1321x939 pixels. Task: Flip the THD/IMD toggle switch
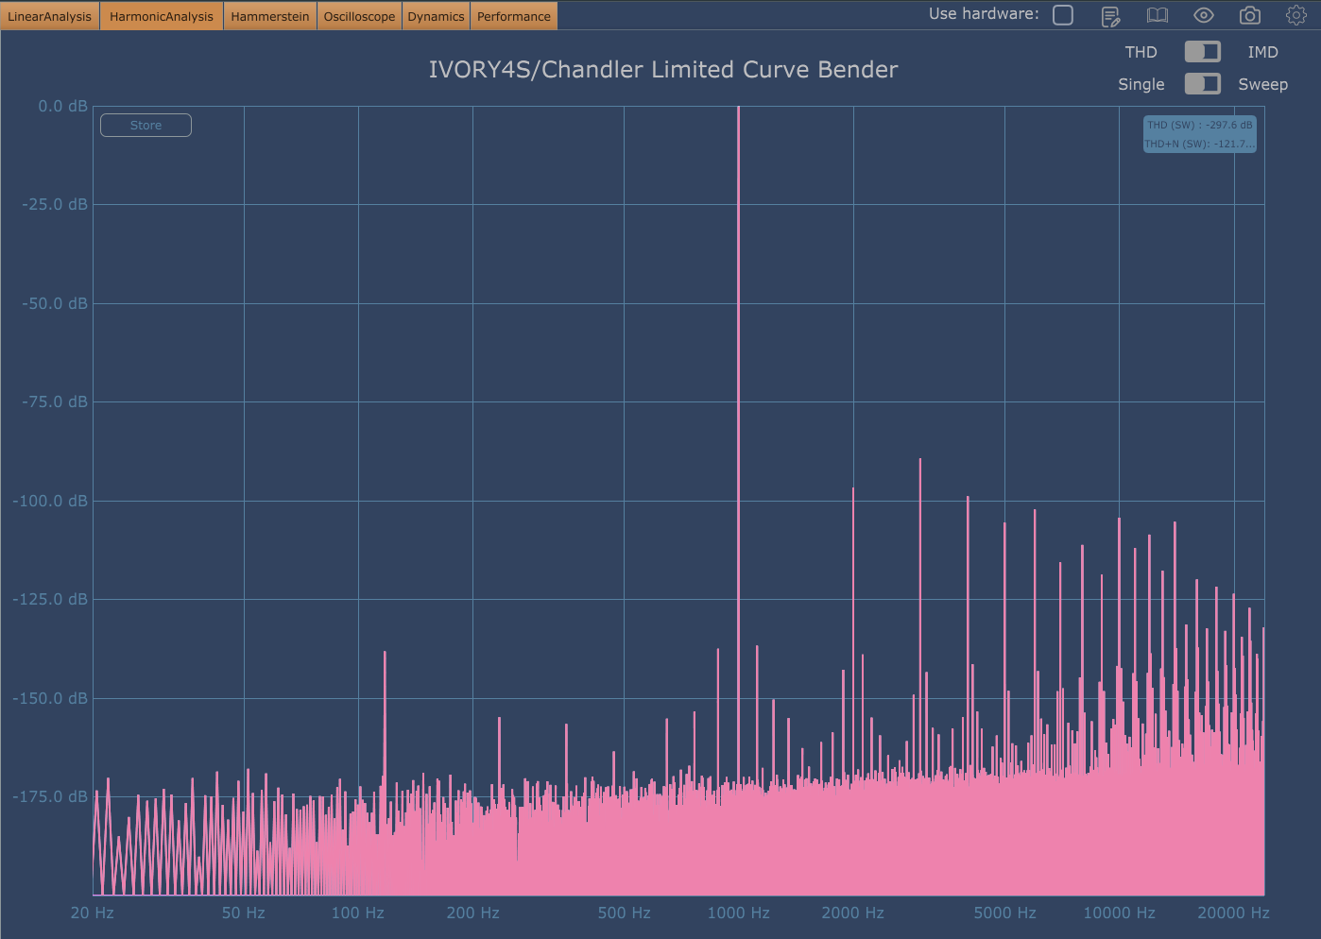click(1203, 52)
